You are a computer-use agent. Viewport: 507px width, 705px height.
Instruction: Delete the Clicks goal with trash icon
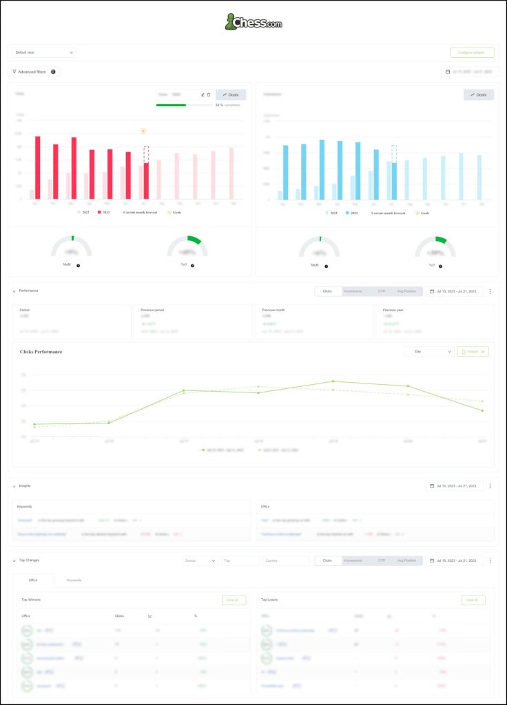(209, 95)
